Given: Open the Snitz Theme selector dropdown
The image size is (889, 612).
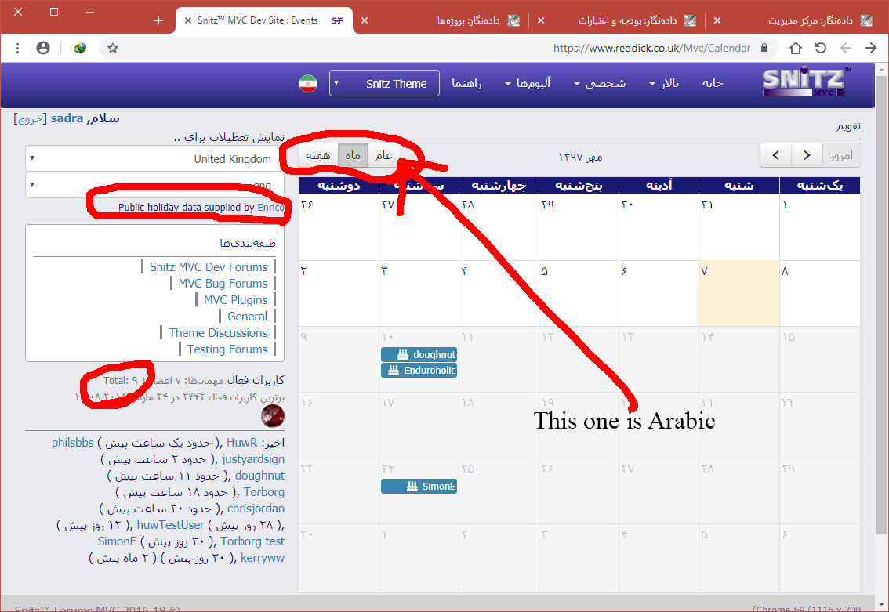Looking at the screenshot, I should 384,84.
